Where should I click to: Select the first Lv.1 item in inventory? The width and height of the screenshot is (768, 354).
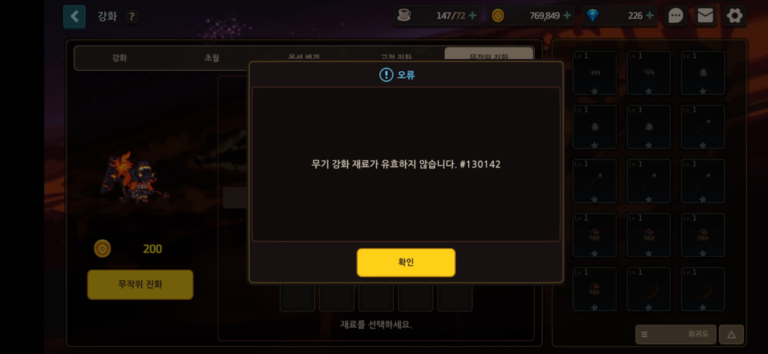coord(594,73)
